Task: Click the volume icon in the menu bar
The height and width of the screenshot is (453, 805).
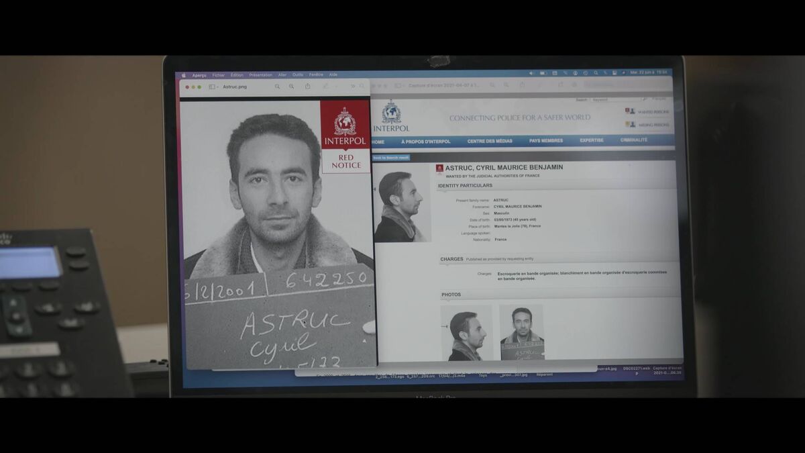Action: click(531, 72)
